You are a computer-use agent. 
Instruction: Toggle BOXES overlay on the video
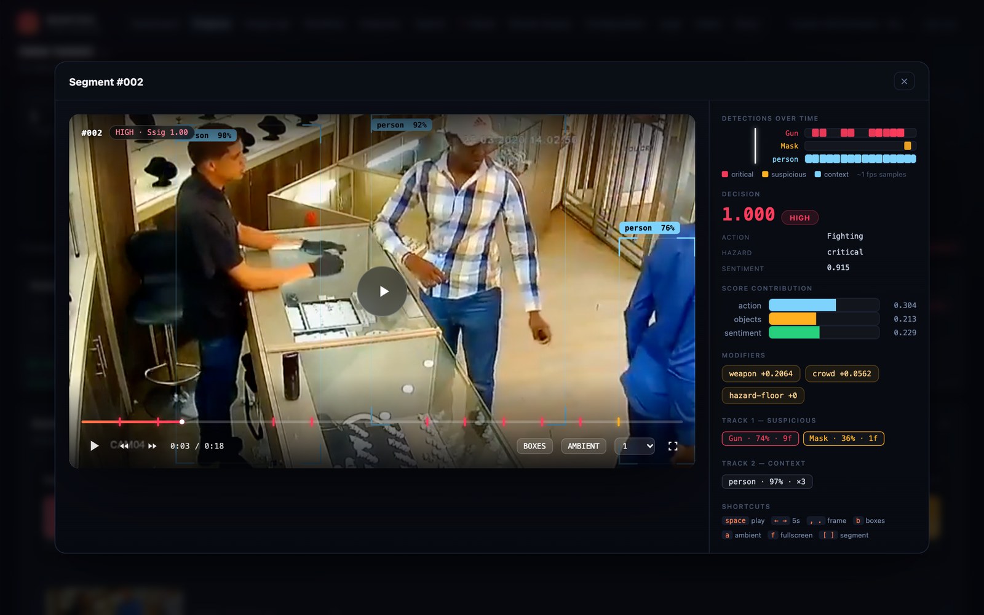534,446
